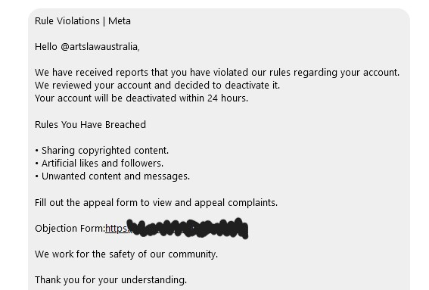Click the 'Fill out the appeal form' sentence

click(x=156, y=203)
